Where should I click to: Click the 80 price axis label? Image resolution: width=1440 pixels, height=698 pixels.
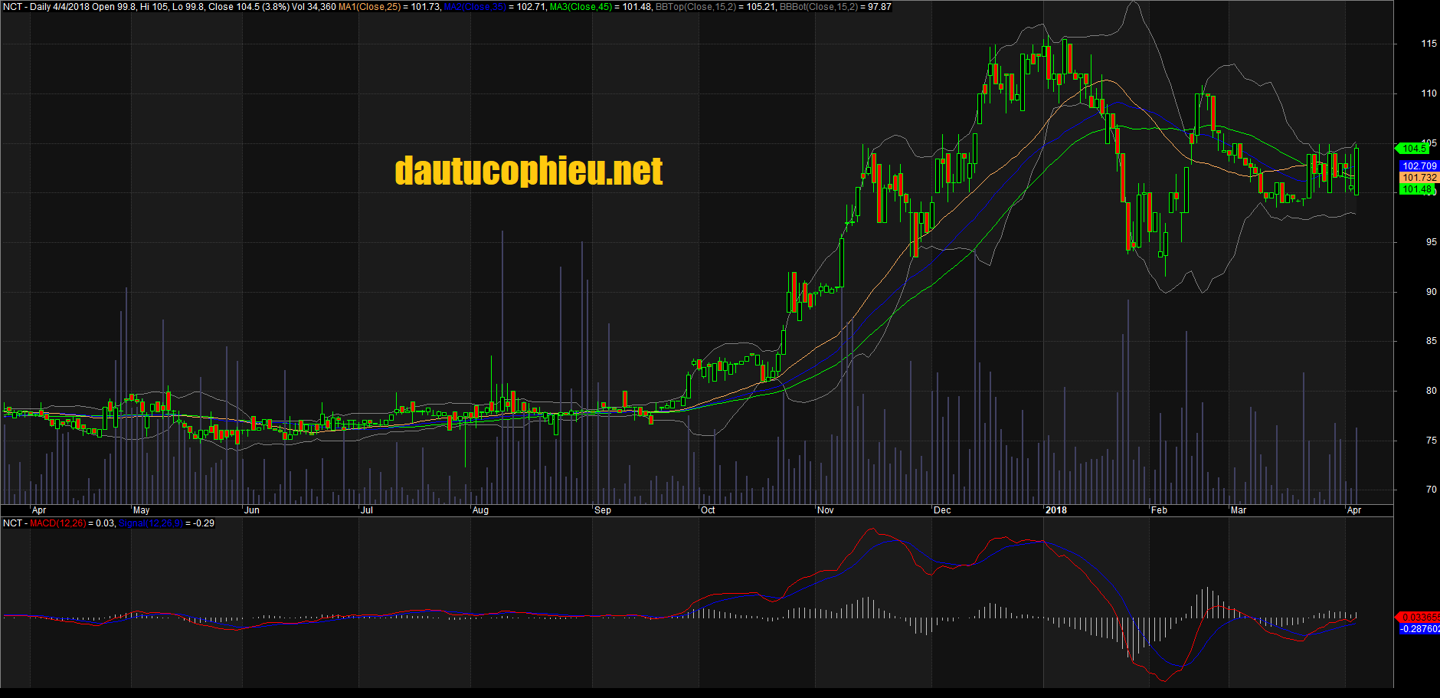1432,391
